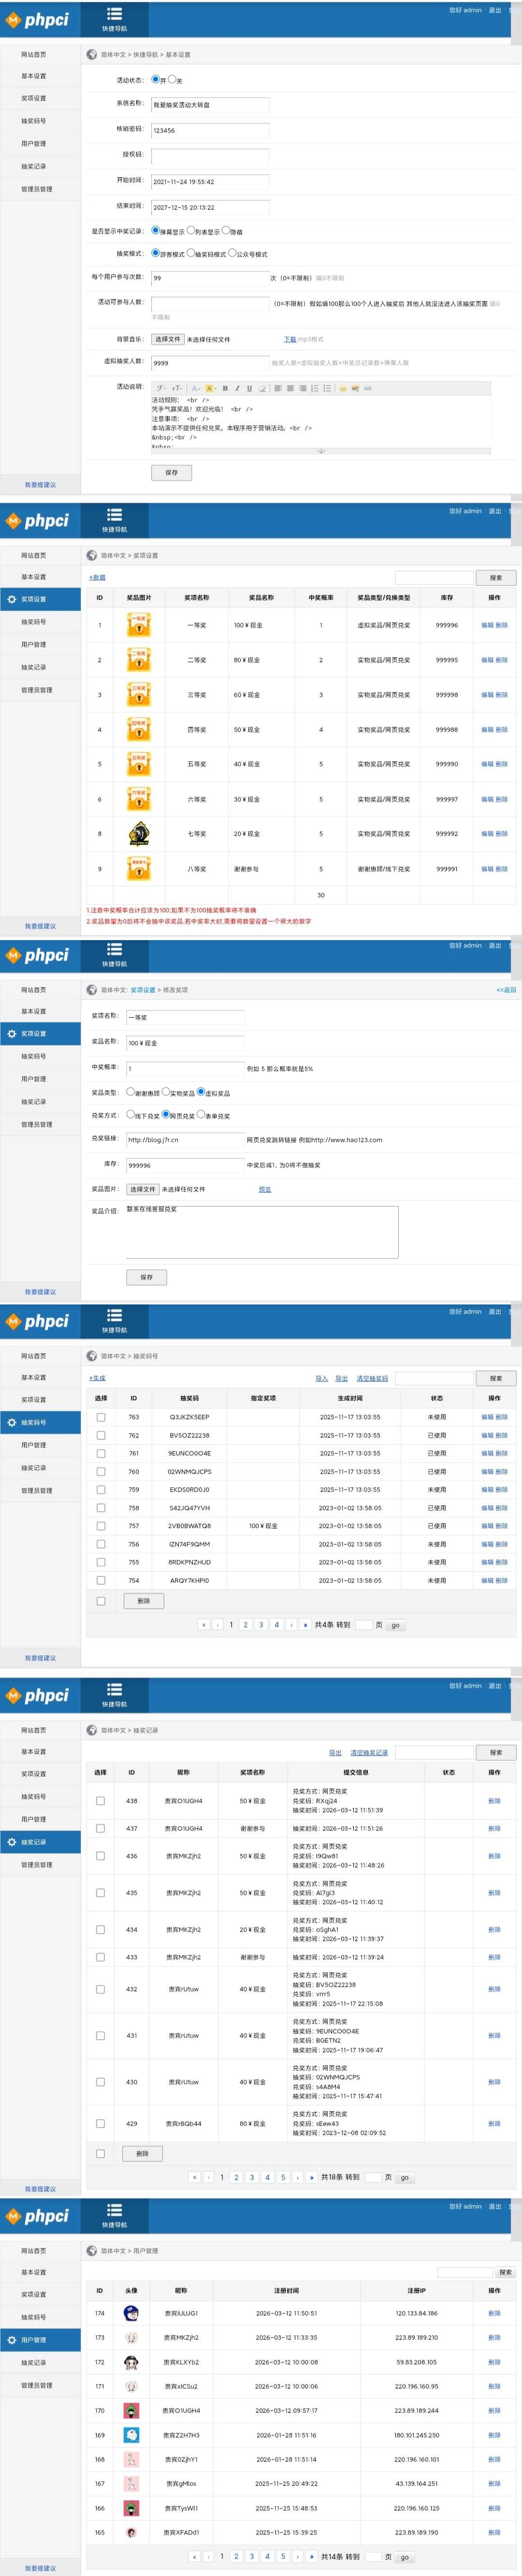Click avatar of user ID 165
This screenshot has width=522, height=2576.
coord(131,2532)
